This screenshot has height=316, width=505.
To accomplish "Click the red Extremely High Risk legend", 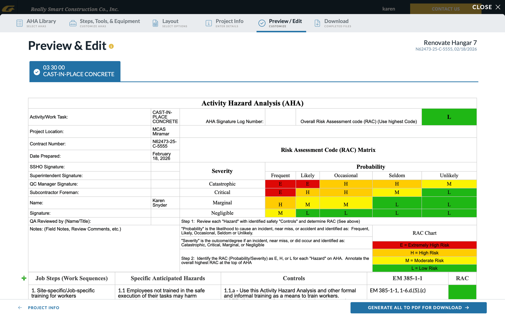I will pyautogui.click(x=424, y=245).
